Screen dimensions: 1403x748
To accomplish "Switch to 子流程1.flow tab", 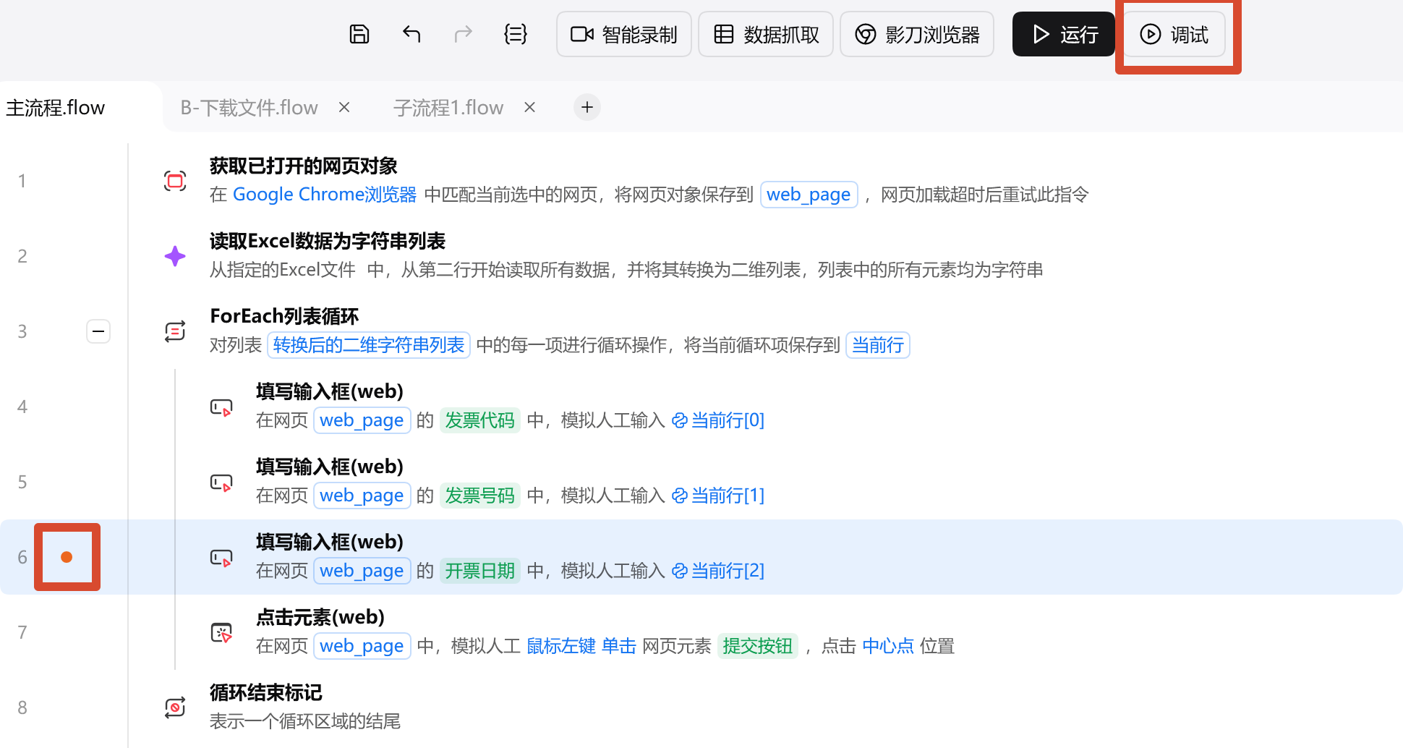I will (x=448, y=108).
